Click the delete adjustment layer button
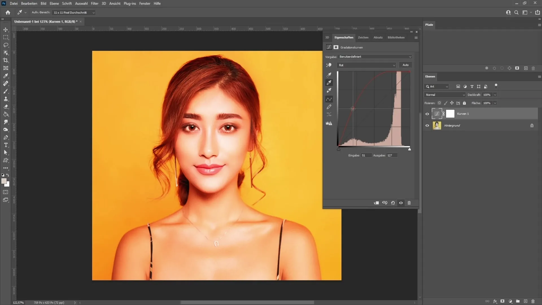Viewport: 542px width, 305px height. pyautogui.click(x=409, y=202)
